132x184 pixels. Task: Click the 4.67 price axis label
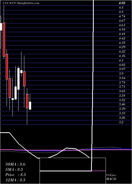click(122, 21)
